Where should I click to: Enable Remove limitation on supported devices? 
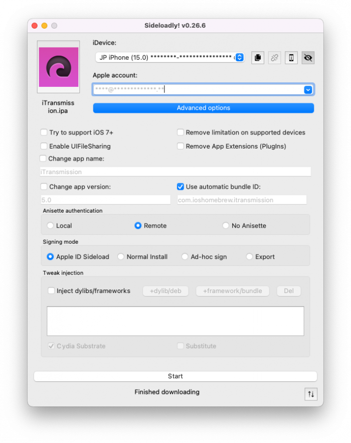coord(180,132)
